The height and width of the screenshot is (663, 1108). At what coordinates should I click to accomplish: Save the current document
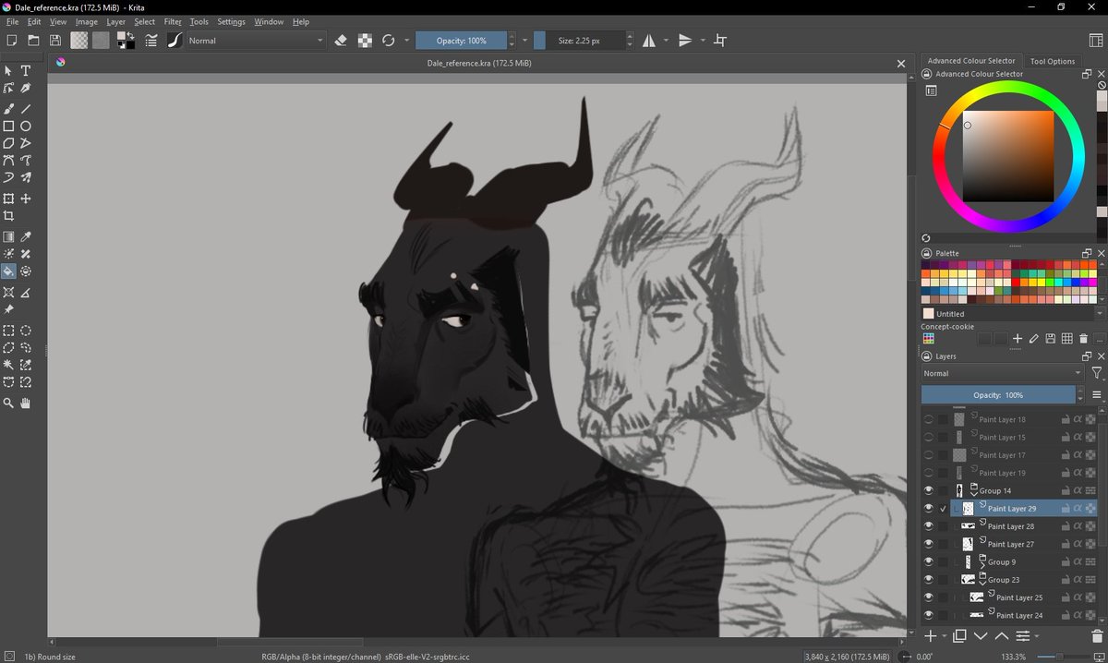tap(55, 41)
